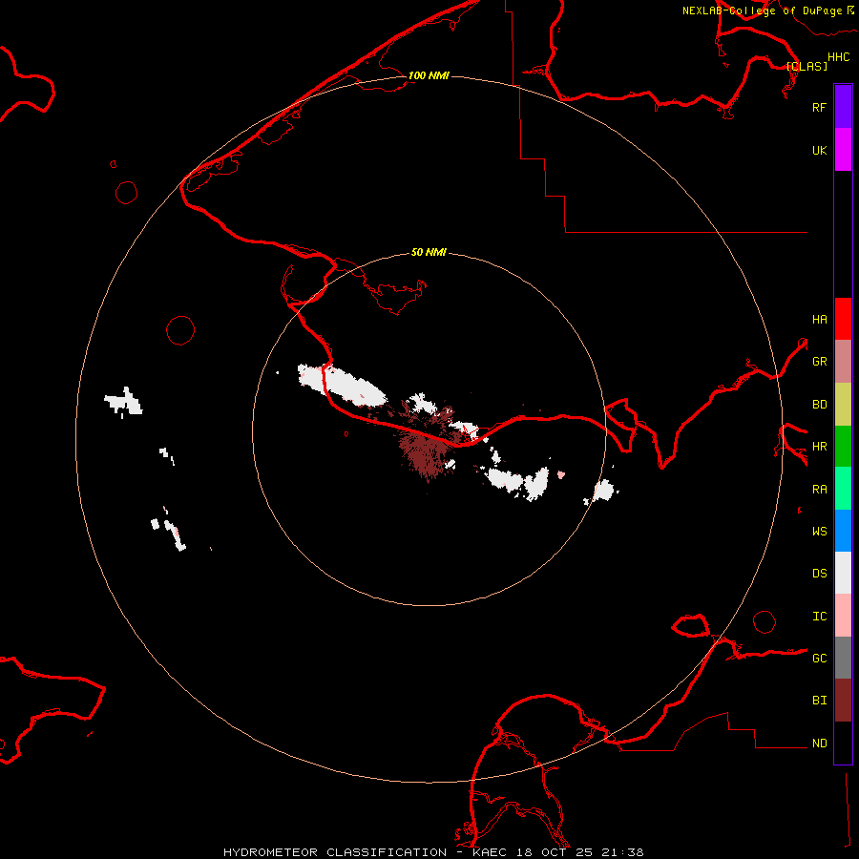Select the GR dusty pink legend swatch
The width and height of the screenshot is (859, 859).
click(x=843, y=362)
